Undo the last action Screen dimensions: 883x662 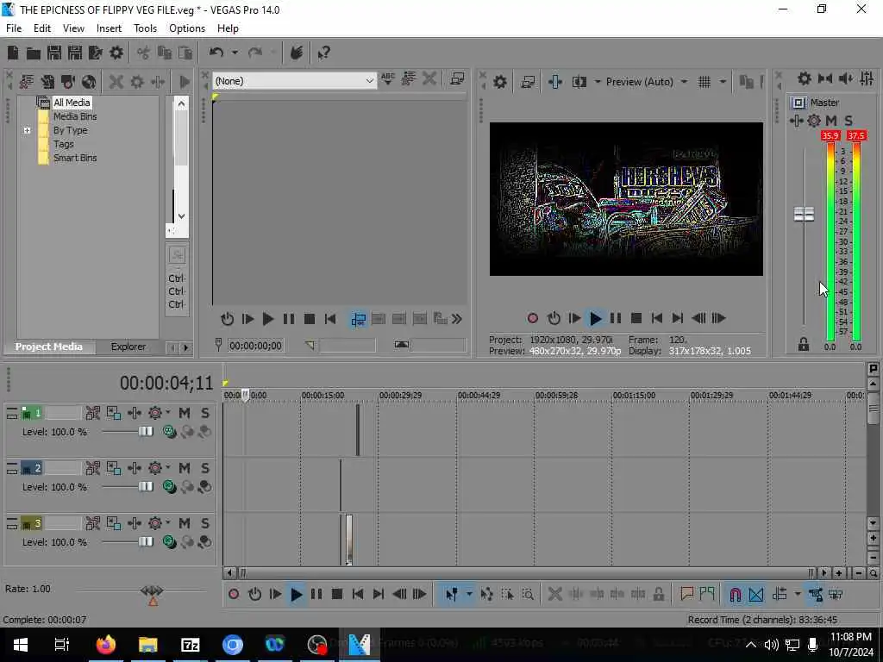click(x=216, y=53)
